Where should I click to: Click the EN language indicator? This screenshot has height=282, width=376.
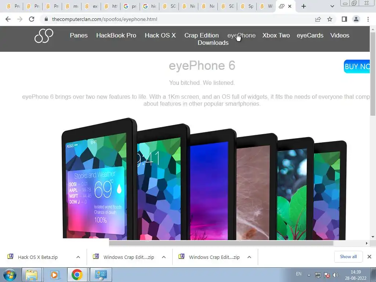(x=299, y=274)
